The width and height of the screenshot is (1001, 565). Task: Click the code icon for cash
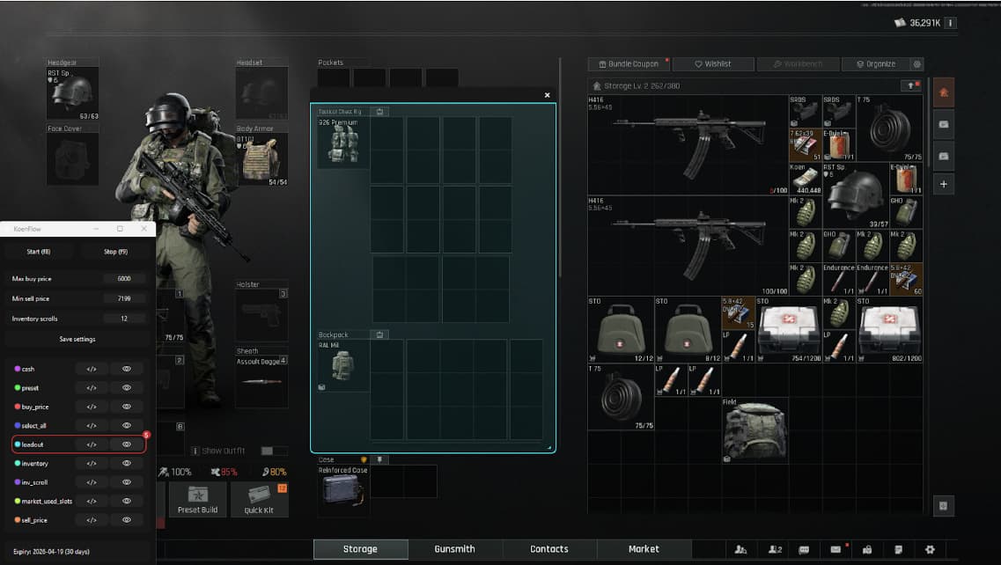[92, 369]
